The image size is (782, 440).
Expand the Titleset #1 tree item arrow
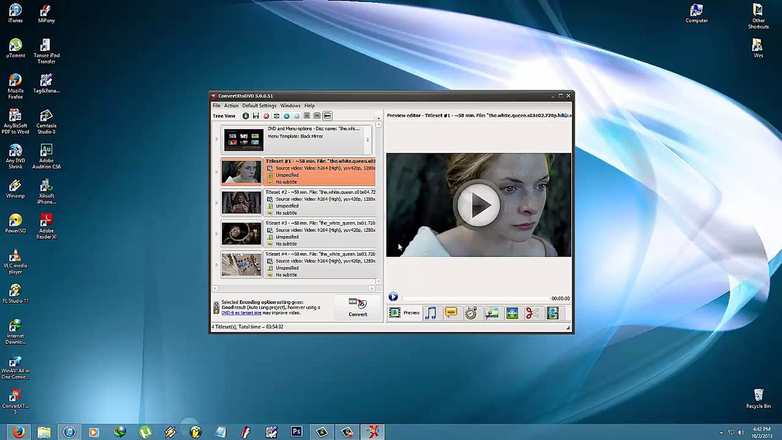[217, 172]
